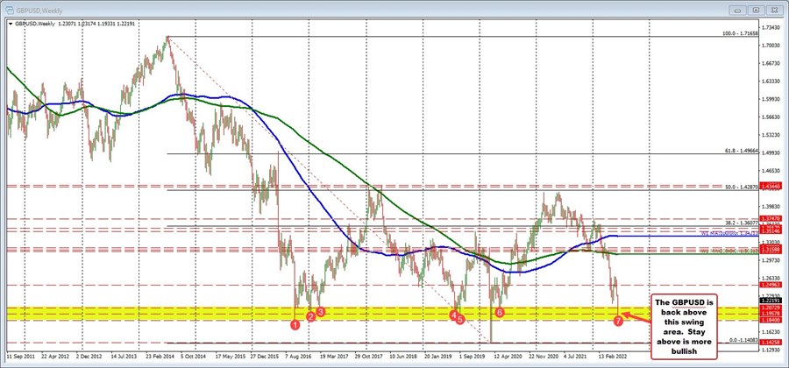789x368 pixels.
Task: Click the red price tag 1.18400
Action: pyautogui.click(x=770, y=320)
